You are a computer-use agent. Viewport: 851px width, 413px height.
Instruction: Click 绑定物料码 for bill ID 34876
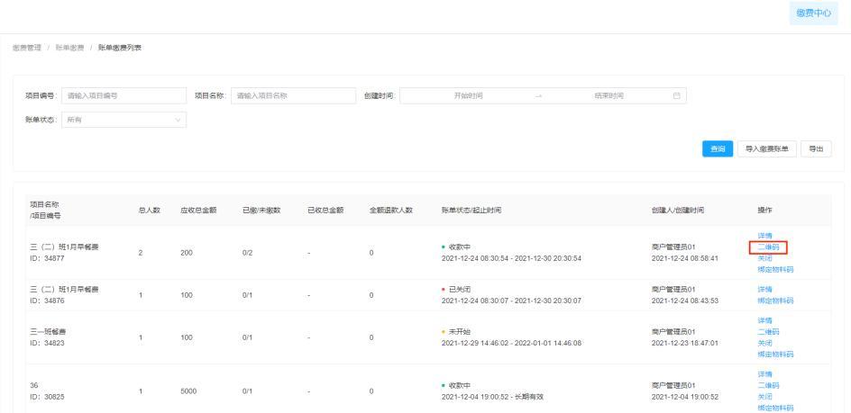click(x=775, y=301)
